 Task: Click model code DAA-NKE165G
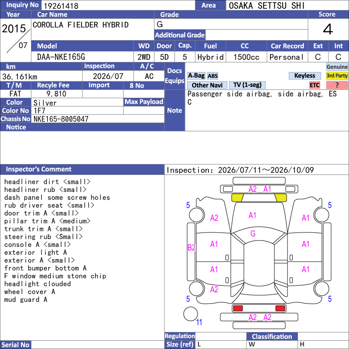[61, 57]
